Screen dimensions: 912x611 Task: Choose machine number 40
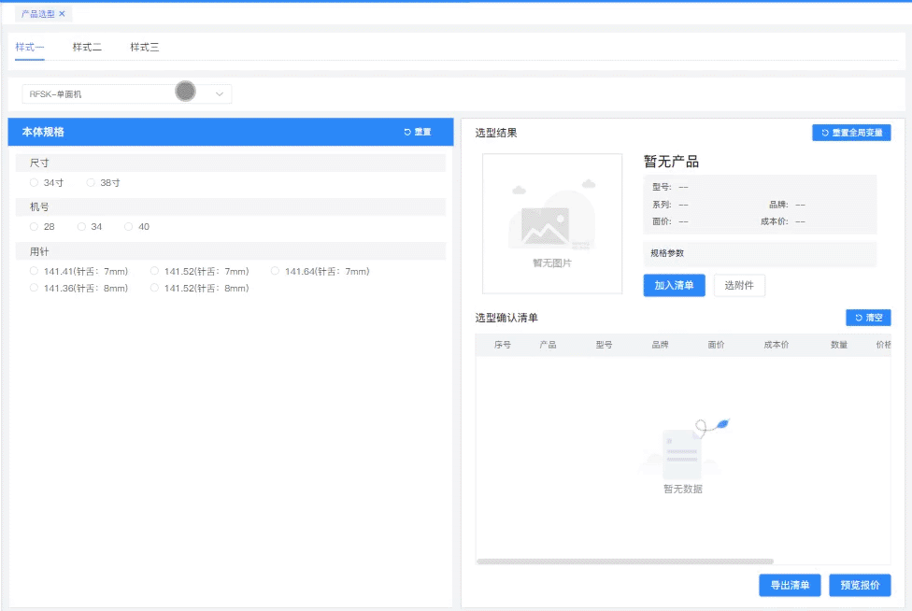136,227
